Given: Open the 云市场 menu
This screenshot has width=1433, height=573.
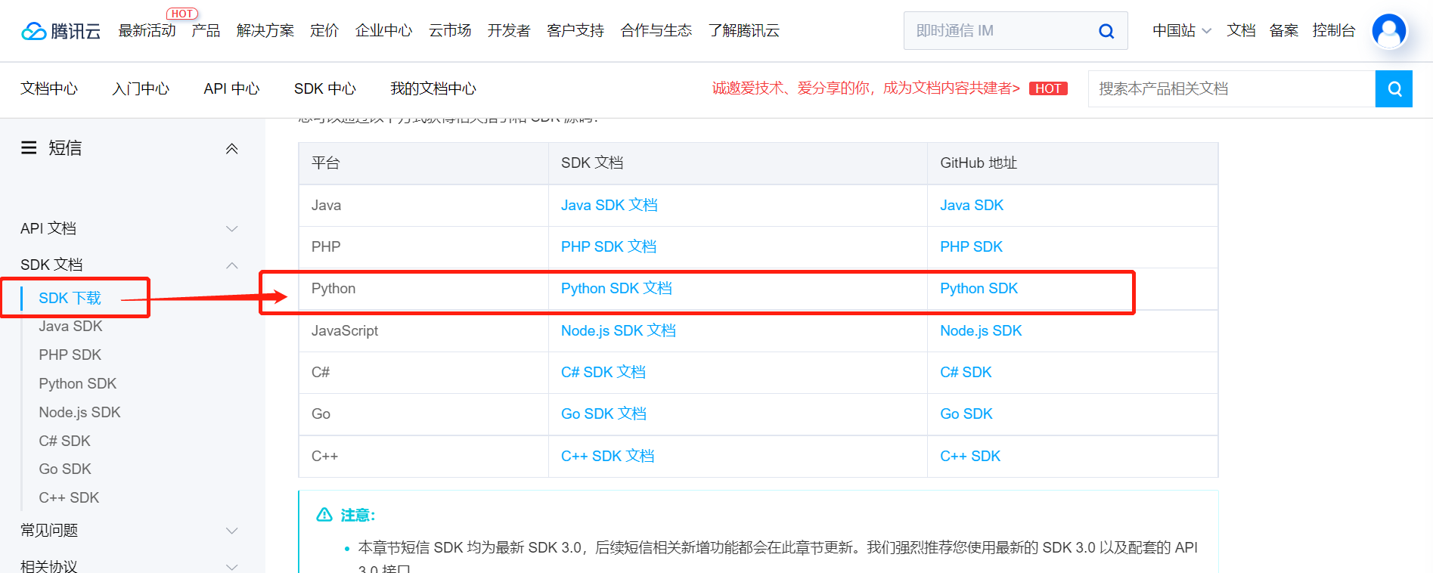Looking at the screenshot, I should click(x=450, y=30).
